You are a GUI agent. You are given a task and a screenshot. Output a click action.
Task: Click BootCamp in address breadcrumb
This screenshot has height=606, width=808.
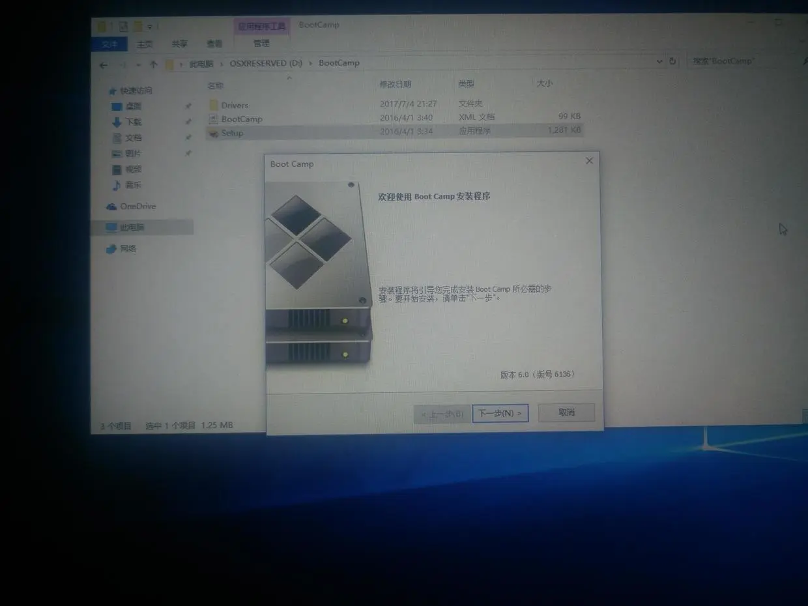click(x=339, y=63)
